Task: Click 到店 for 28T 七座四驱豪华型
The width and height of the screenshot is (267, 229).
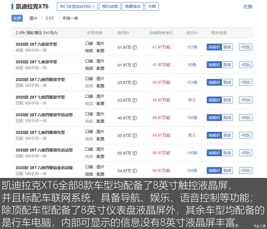Action: coord(227,100)
